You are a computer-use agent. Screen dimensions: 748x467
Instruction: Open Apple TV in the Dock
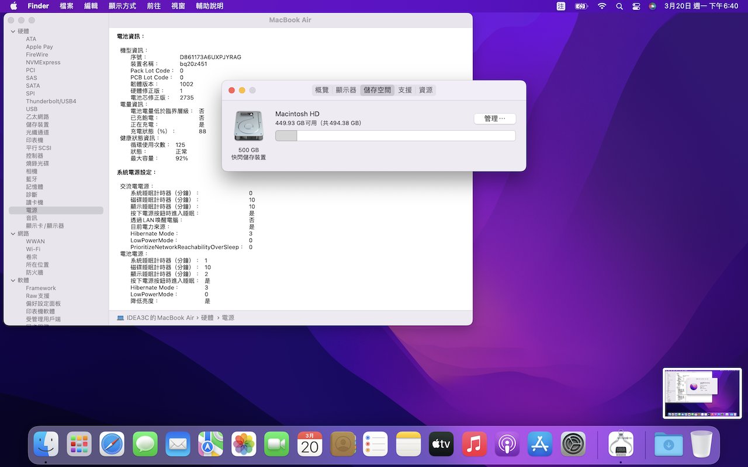tap(441, 444)
